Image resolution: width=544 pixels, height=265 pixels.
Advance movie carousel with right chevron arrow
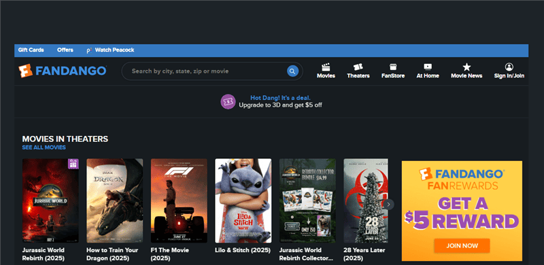pos(388,205)
